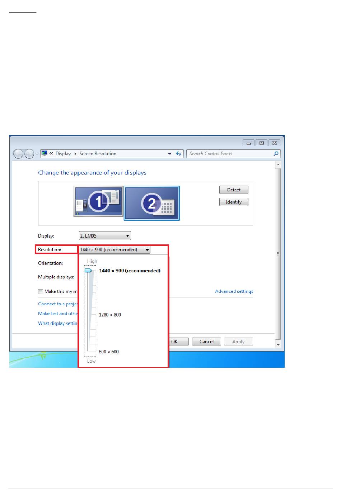Toggle Make this my main display checkbox
The width and height of the screenshot is (341, 501).
click(41, 292)
